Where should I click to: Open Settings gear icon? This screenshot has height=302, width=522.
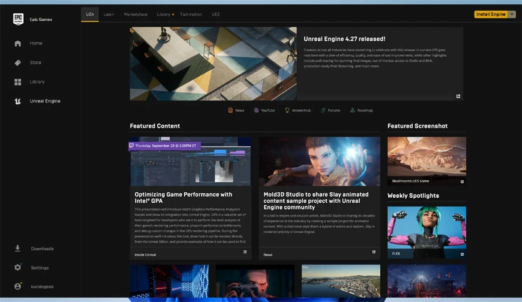(x=17, y=268)
